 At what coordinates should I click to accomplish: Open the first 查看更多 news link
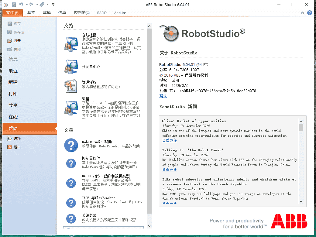point(169,140)
